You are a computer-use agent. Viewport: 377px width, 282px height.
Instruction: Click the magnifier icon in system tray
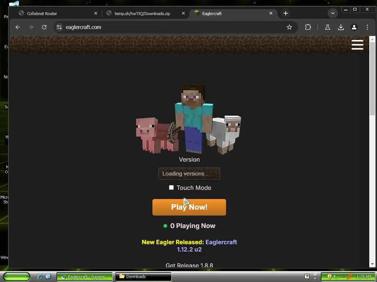tap(350, 277)
